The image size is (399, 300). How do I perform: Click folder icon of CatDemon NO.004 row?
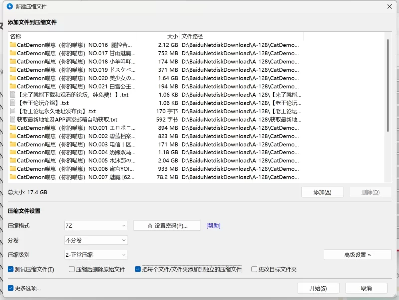point(13,152)
